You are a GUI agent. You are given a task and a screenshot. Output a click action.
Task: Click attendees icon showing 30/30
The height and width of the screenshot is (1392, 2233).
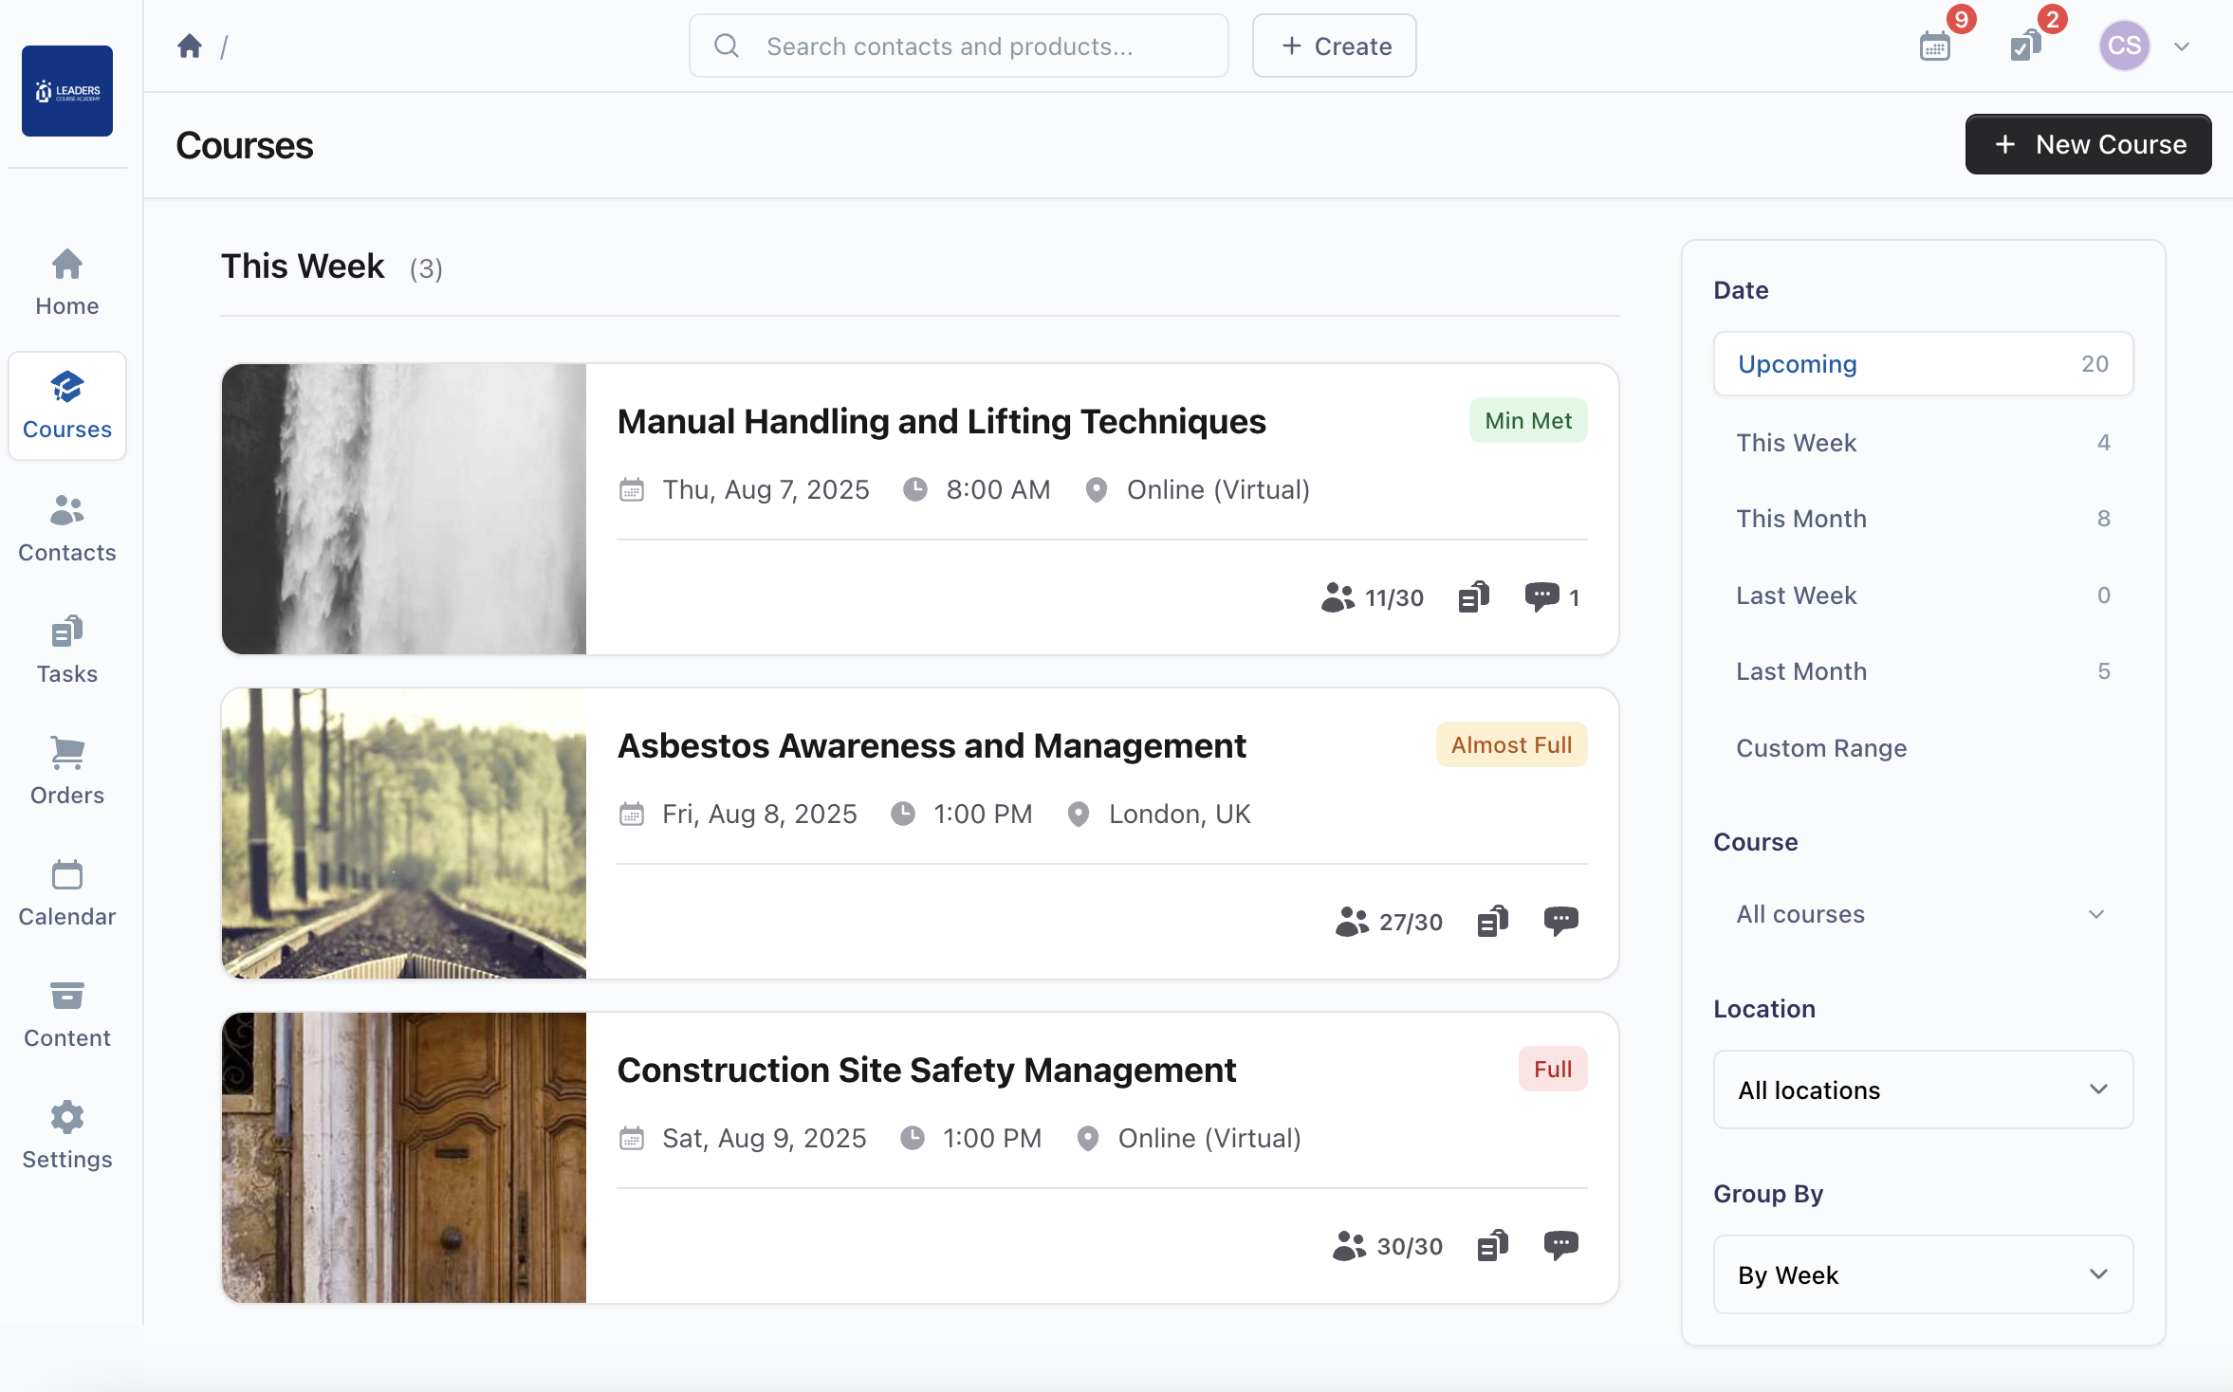1349,1246
